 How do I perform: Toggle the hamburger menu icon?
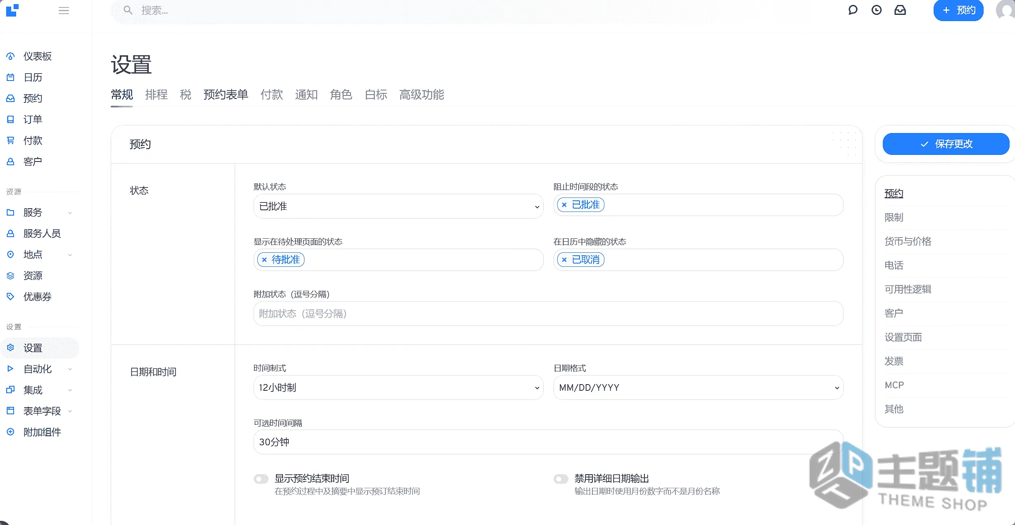coord(64,10)
